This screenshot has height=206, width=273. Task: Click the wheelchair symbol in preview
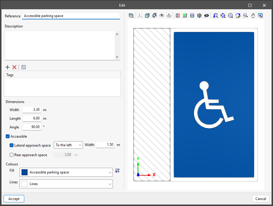[x=214, y=105]
